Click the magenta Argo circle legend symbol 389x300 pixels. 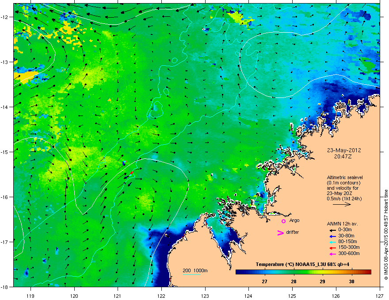coord(283,221)
